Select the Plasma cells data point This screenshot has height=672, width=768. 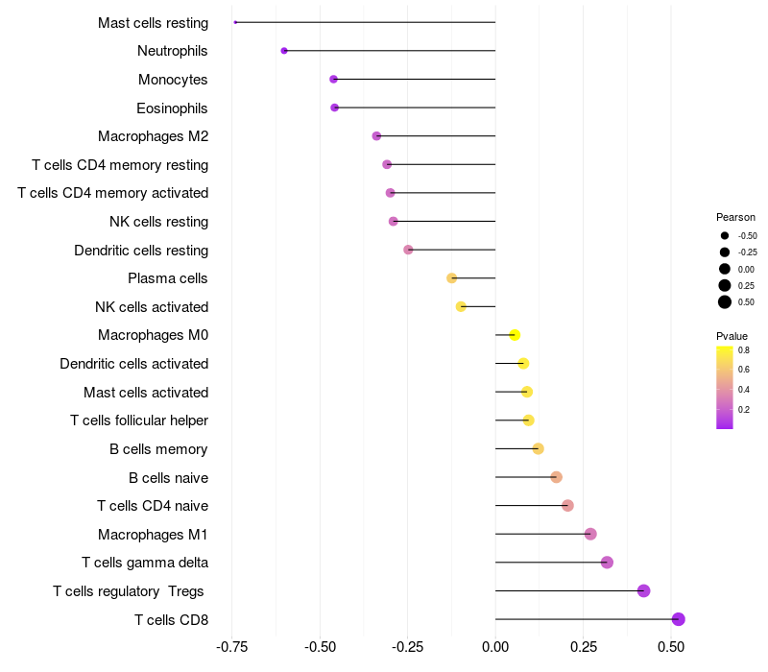click(451, 278)
